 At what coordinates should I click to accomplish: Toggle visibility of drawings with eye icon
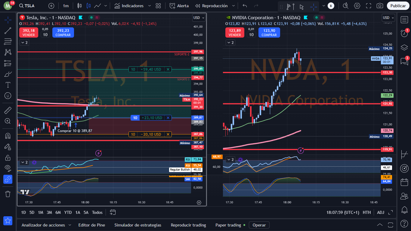click(x=8, y=168)
